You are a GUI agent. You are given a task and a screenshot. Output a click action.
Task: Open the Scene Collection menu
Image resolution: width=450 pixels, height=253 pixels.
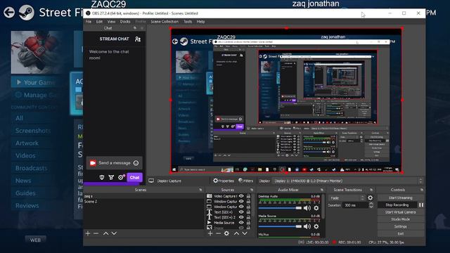[x=165, y=22]
